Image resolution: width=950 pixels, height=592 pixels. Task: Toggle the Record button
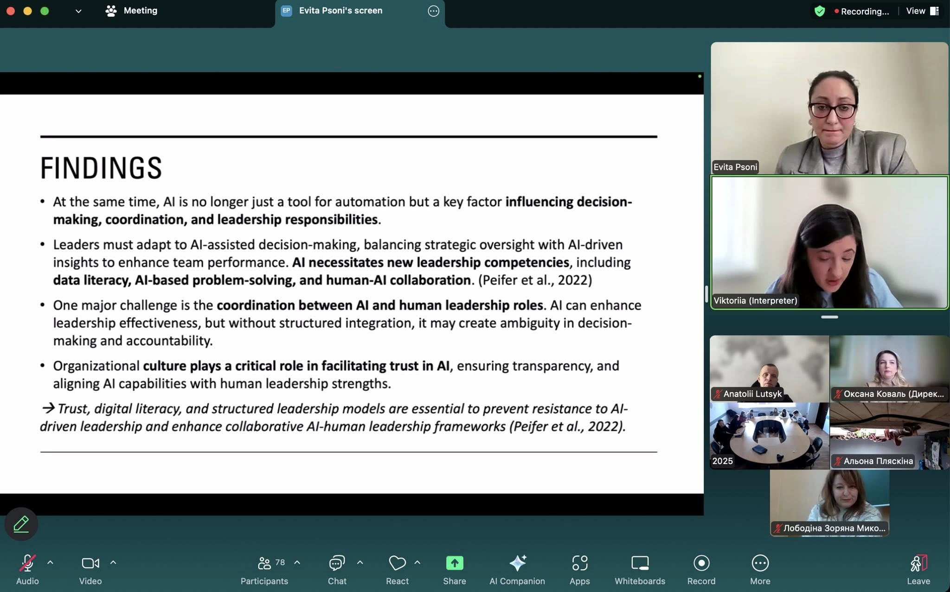click(x=701, y=563)
